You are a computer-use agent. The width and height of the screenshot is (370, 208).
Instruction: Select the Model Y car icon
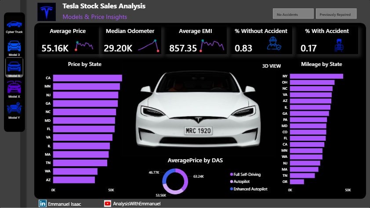pyautogui.click(x=14, y=108)
